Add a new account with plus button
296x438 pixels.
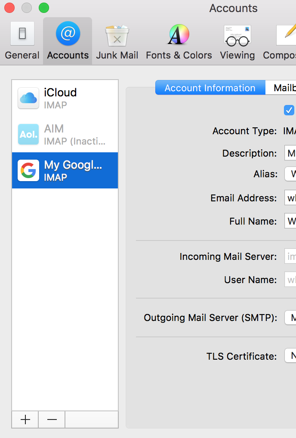tap(25, 419)
